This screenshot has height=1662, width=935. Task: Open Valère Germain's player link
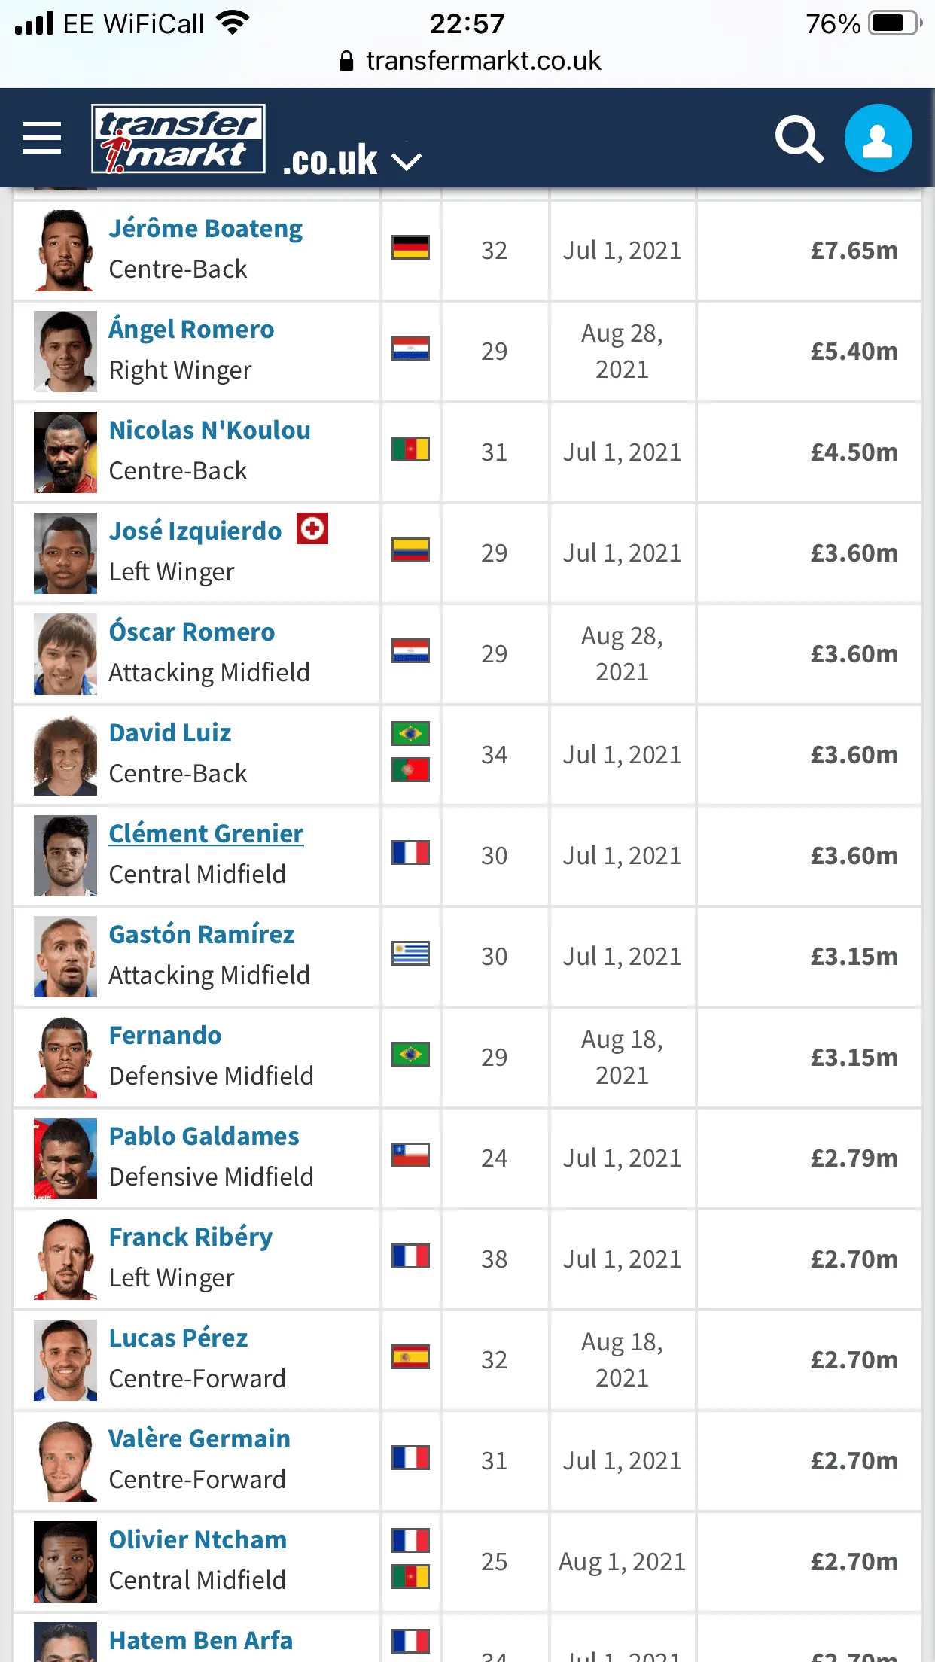[199, 1438]
